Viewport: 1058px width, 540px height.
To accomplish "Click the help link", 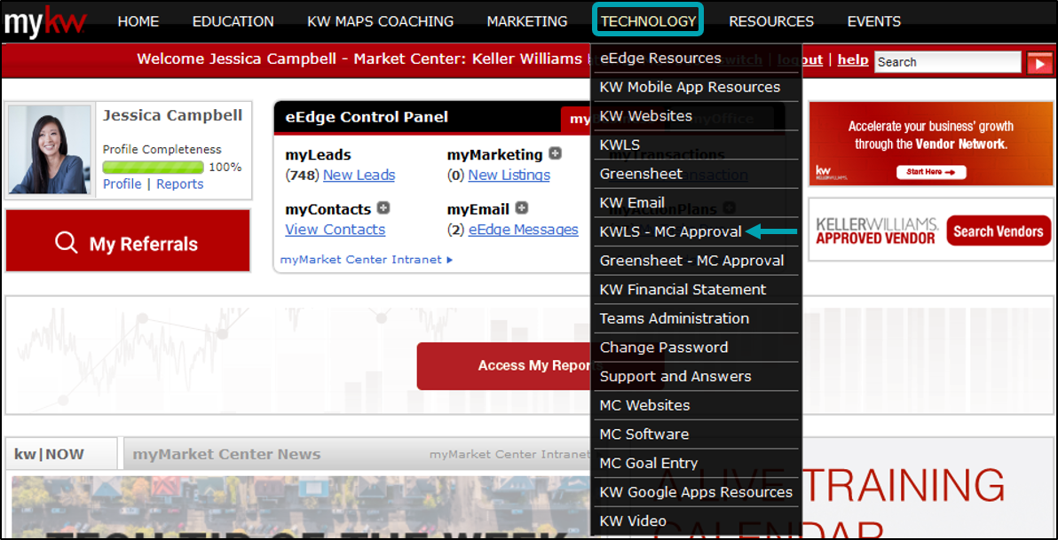I will (853, 59).
